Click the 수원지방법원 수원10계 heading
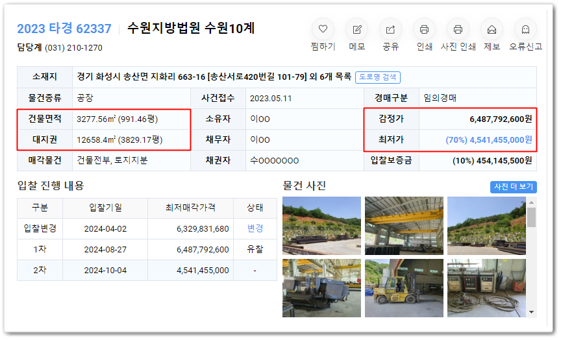Image resolution: width=561 pixels, height=340 pixels. coord(191,29)
